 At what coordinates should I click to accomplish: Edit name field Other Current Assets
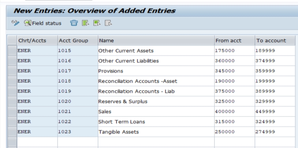[156, 51]
